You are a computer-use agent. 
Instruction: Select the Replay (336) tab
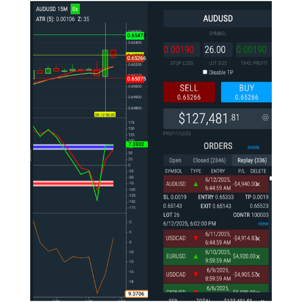(252, 161)
